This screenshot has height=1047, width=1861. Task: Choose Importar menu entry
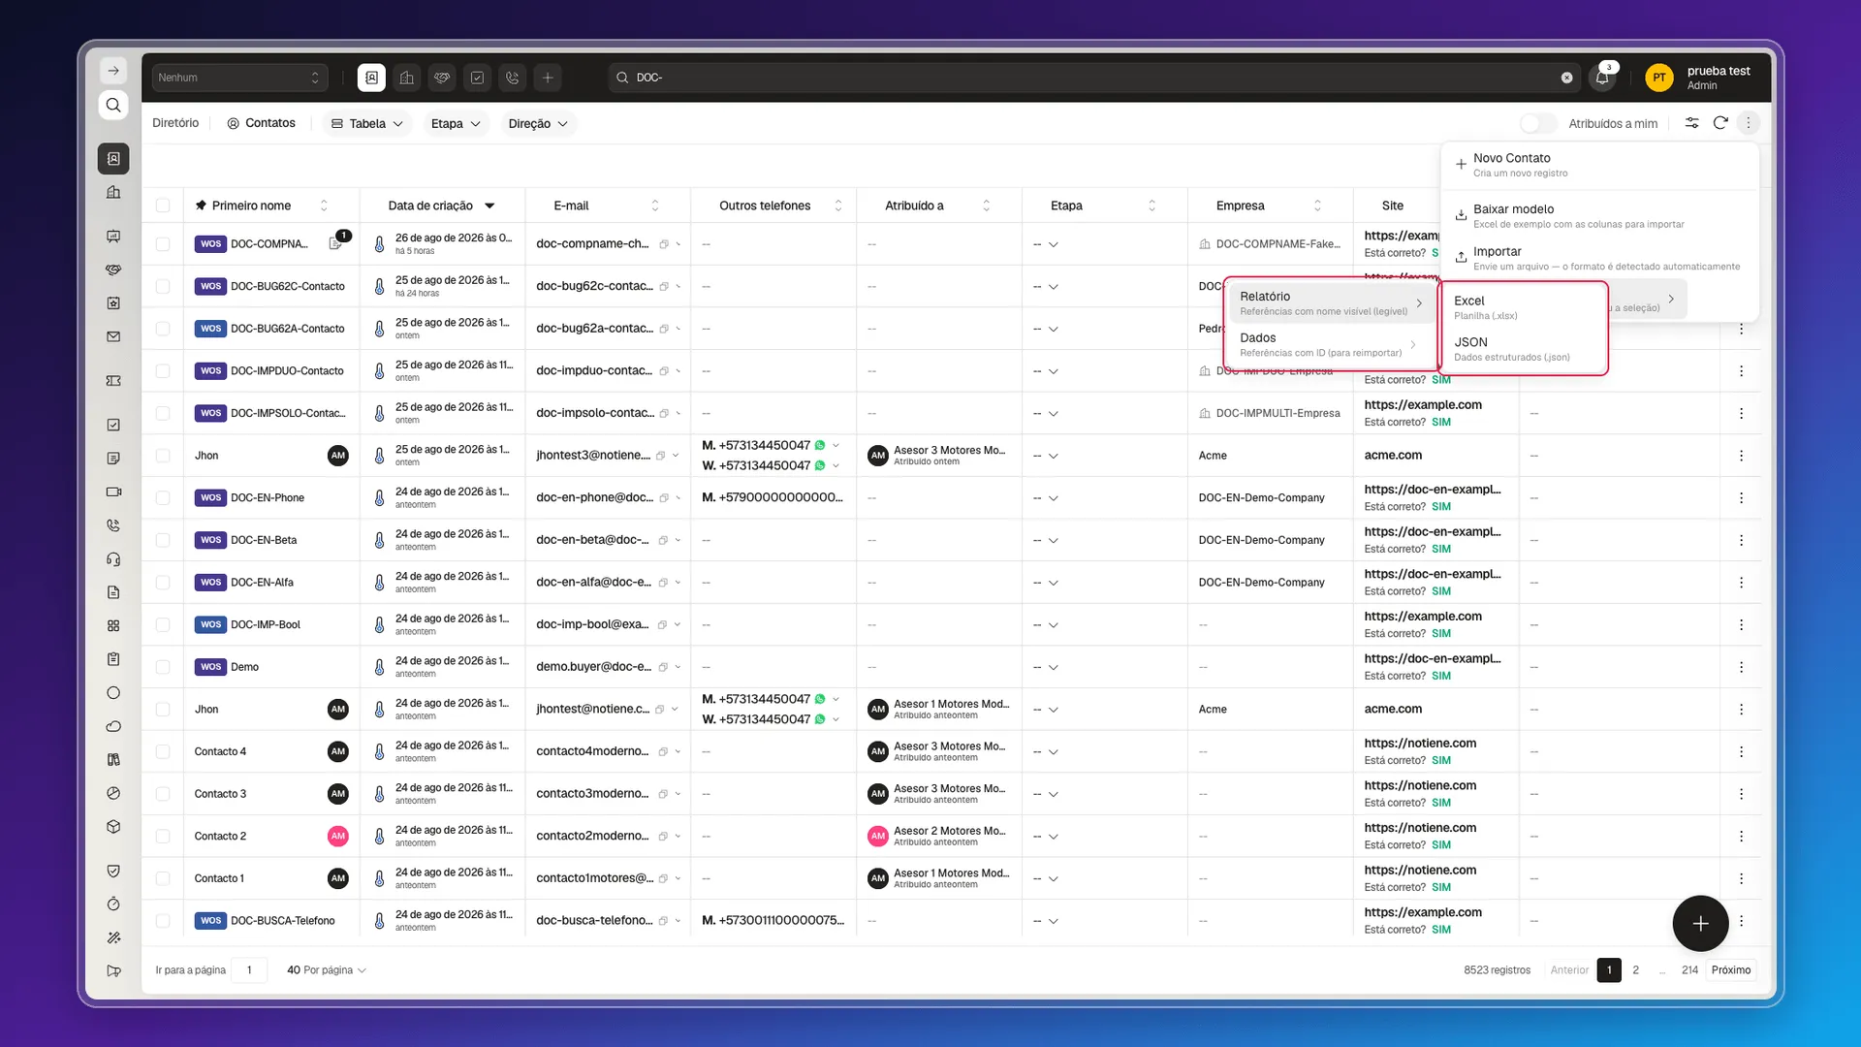click(x=1599, y=258)
